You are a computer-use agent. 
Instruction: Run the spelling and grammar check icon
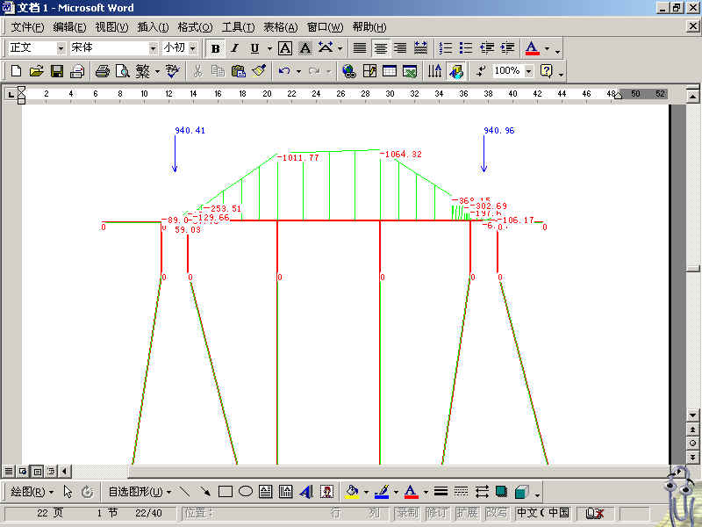click(172, 71)
